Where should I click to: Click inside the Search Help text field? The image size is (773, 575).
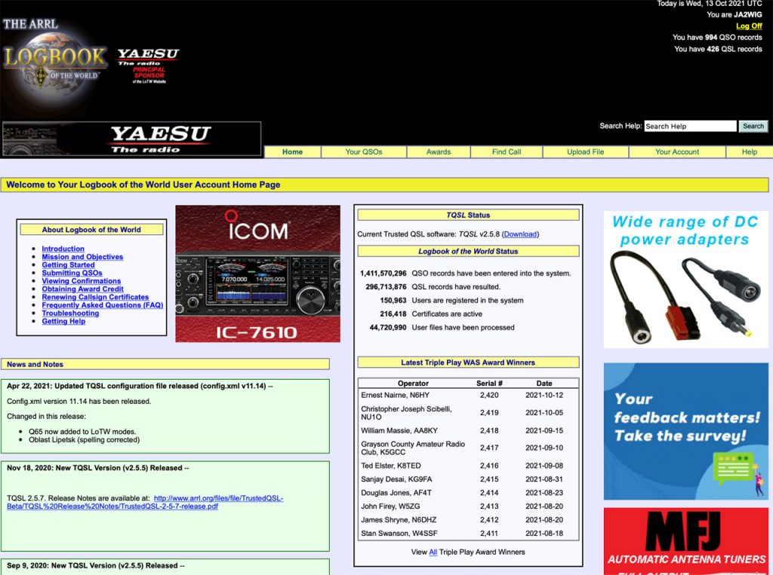point(689,127)
